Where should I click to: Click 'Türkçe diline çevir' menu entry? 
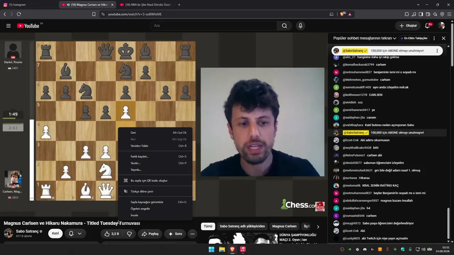point(155,192)
